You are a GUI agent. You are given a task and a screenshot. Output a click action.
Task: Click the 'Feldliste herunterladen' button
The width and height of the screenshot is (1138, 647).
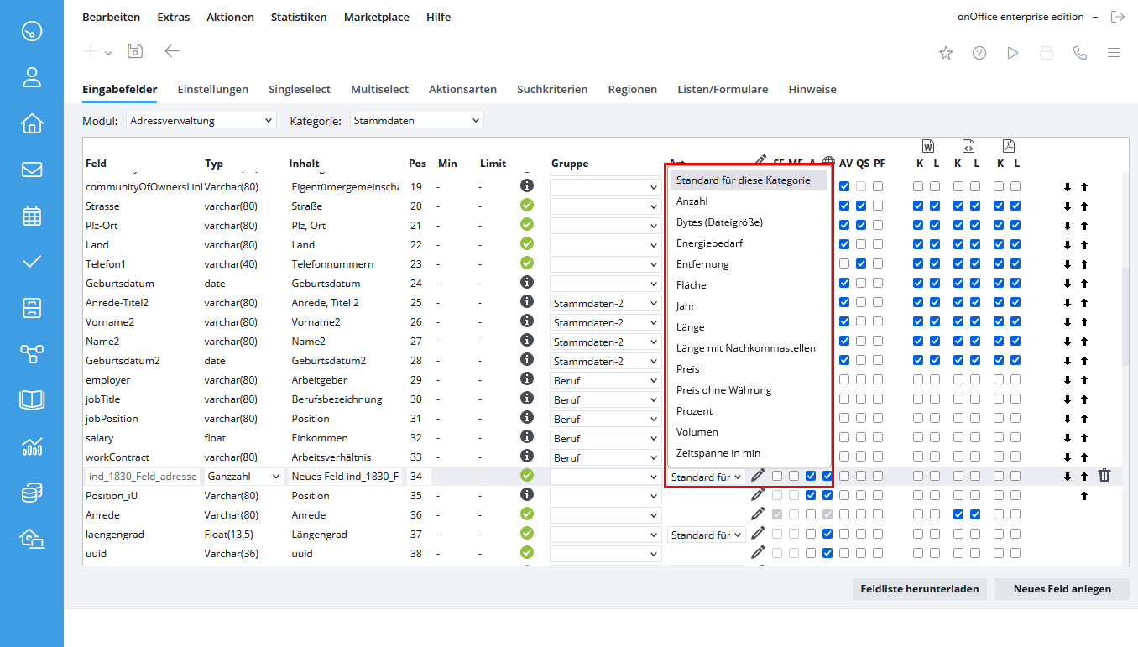920,589
